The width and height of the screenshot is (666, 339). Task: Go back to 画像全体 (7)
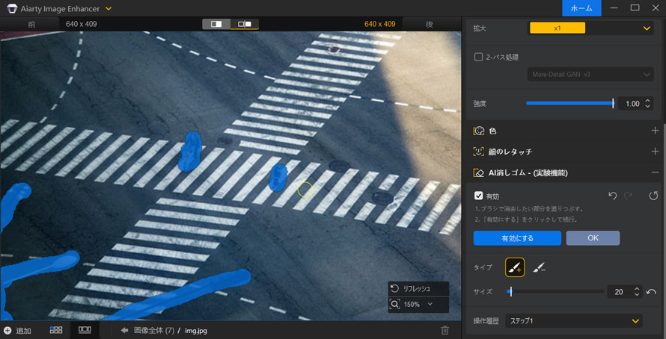pos(153,331)
